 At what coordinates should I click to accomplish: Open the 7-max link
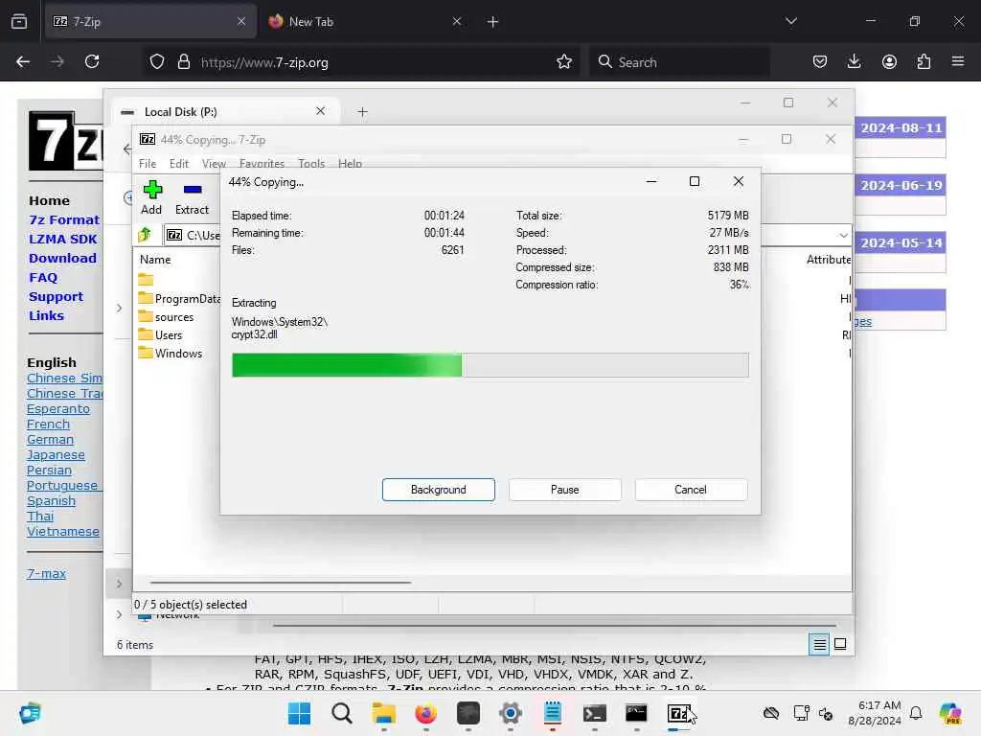pos(46,573)
